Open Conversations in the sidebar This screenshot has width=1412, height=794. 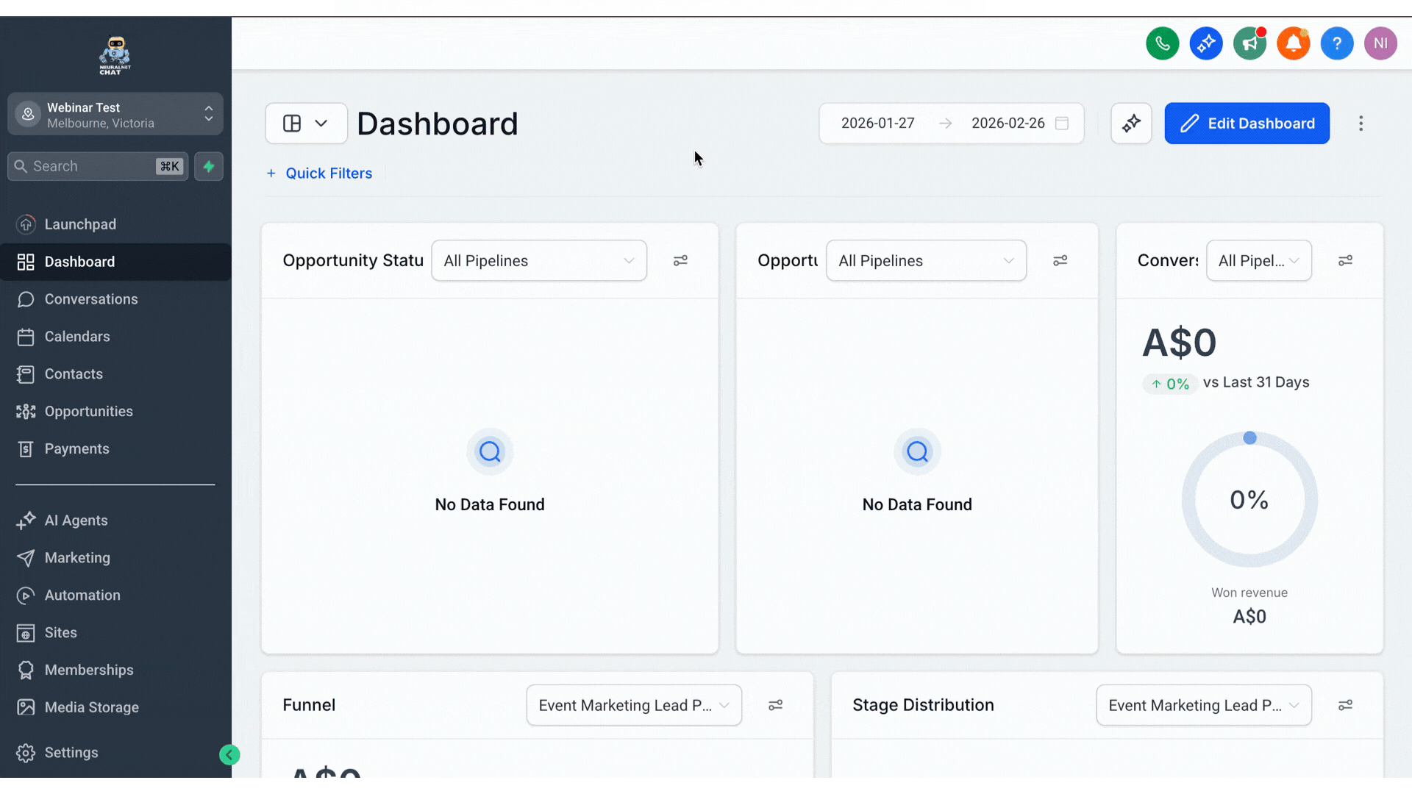(91, 299)
